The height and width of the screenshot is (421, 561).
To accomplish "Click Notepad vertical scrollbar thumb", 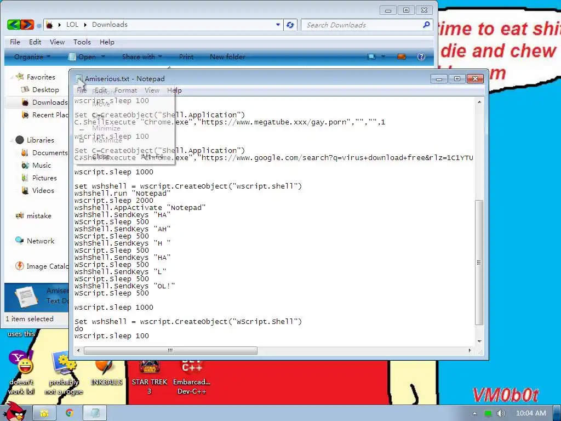I will coord(479,263).
